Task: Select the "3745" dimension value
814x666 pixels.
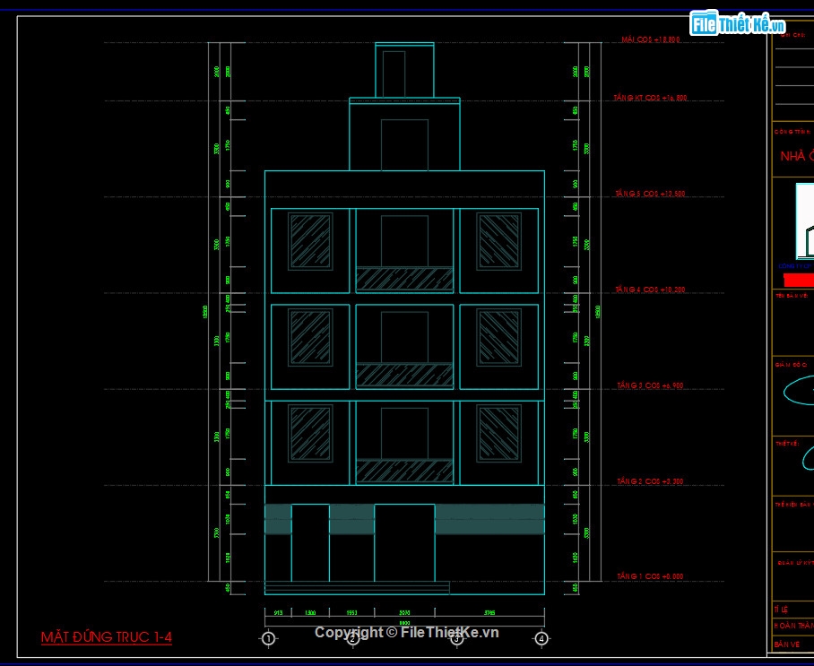Action: click(x=489, y=613)
